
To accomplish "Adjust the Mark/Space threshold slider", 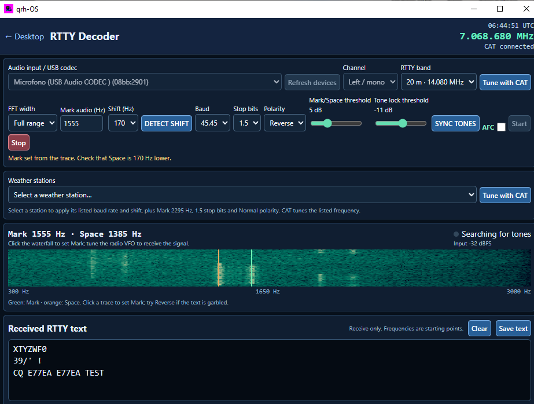I will tap(336, 123).
